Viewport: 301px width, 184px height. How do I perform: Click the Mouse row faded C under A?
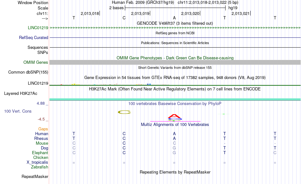click(174, 143)
